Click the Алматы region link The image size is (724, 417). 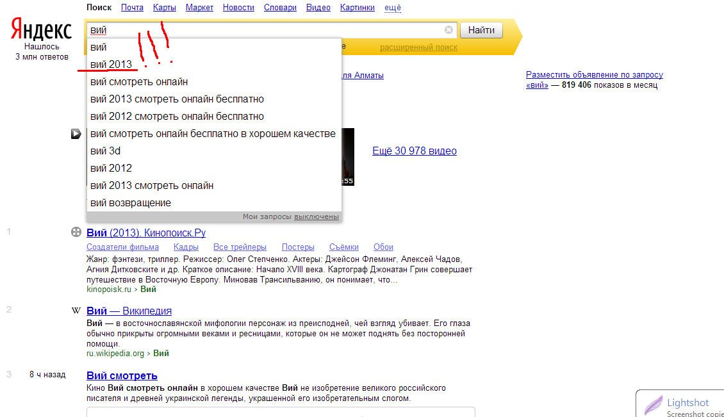[x=363, y=76]
